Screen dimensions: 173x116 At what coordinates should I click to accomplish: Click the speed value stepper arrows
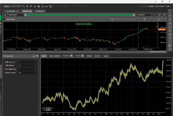pyautogui.click(x=165, y=19)
